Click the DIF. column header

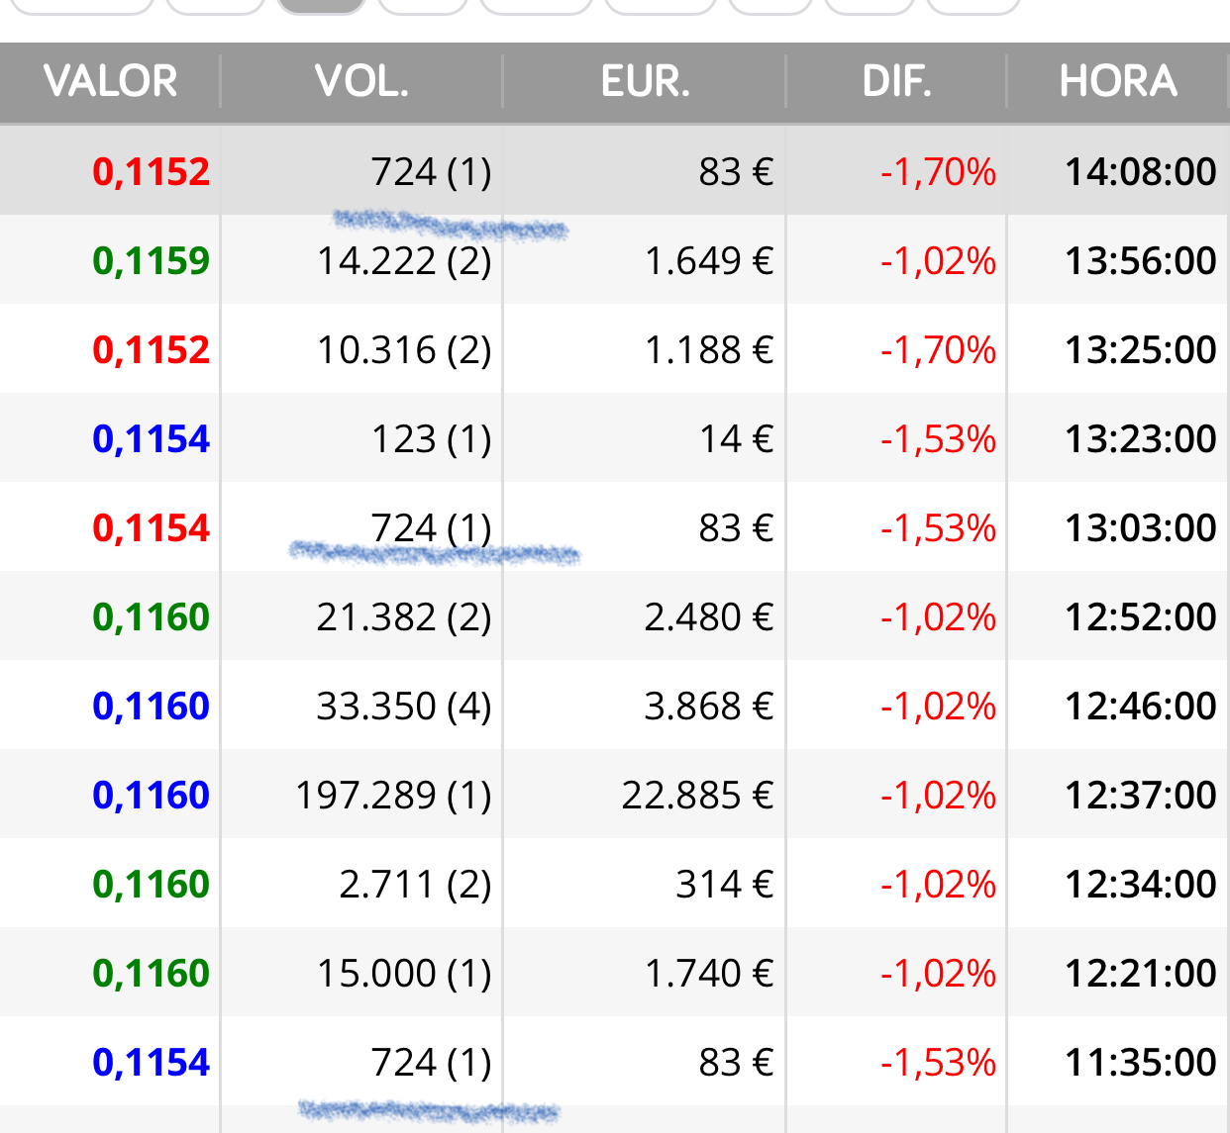[896, 81]
